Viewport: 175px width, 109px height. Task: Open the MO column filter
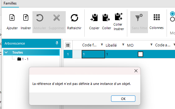point(151,45)
